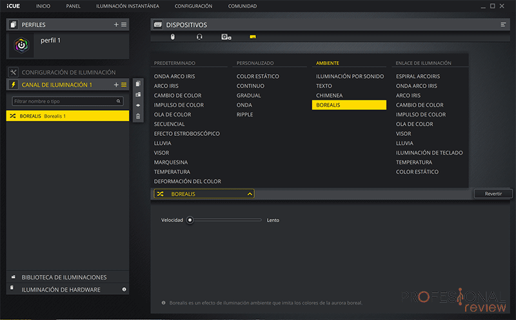Image resolution: width=516 pixels, height=320 pixels.
Task: Open the Comunidad menu
Action: pos(243,6)
